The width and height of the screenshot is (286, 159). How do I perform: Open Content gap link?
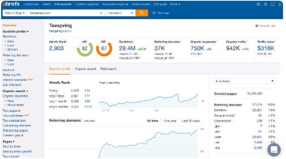point(11,135)
